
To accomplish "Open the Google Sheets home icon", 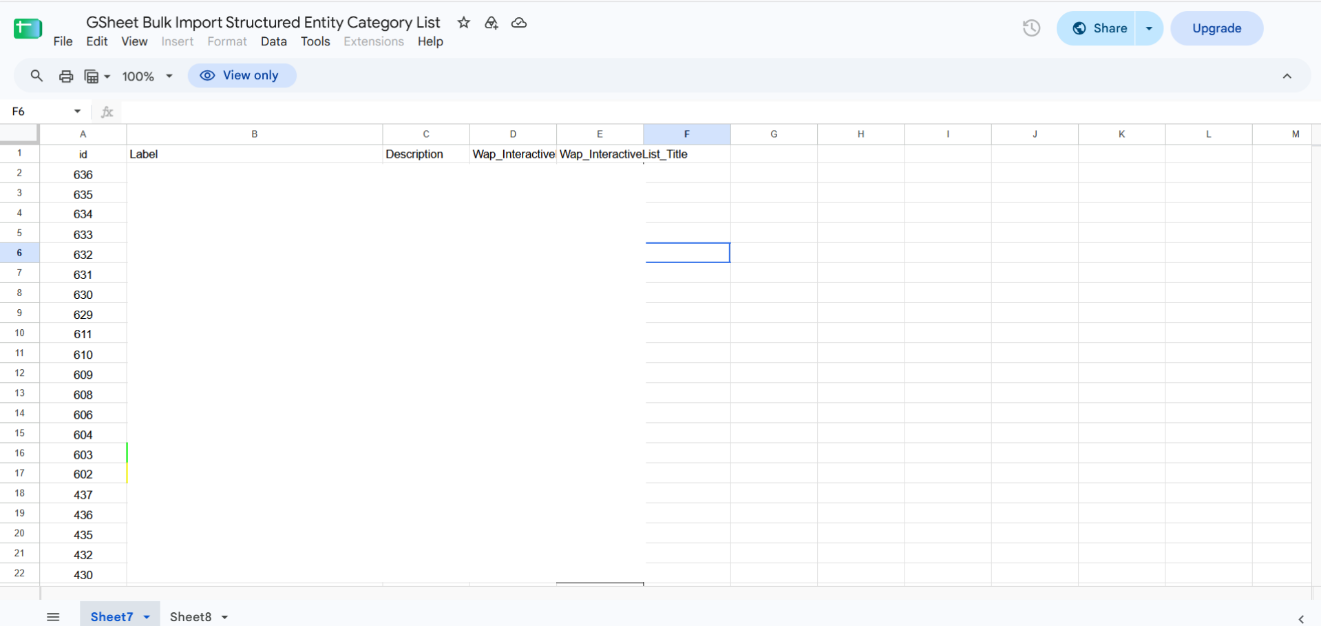I will click(x=28, y=29).
